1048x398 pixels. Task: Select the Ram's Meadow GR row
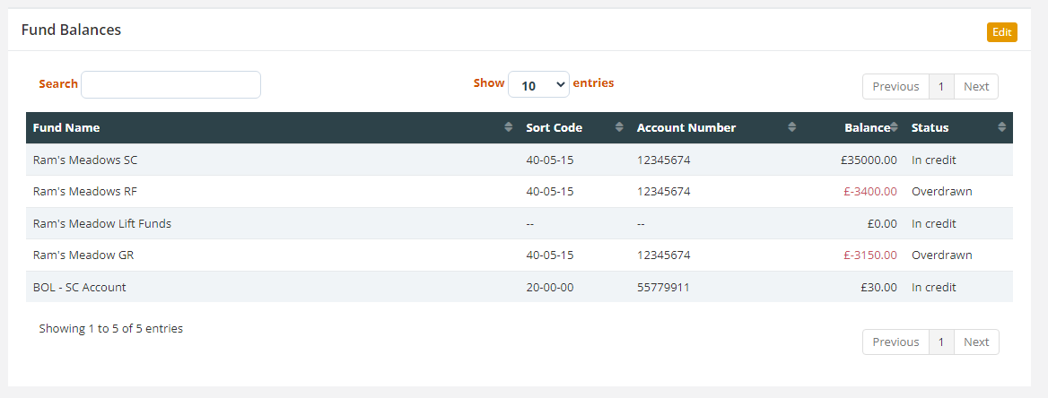(x=520, y=255)
